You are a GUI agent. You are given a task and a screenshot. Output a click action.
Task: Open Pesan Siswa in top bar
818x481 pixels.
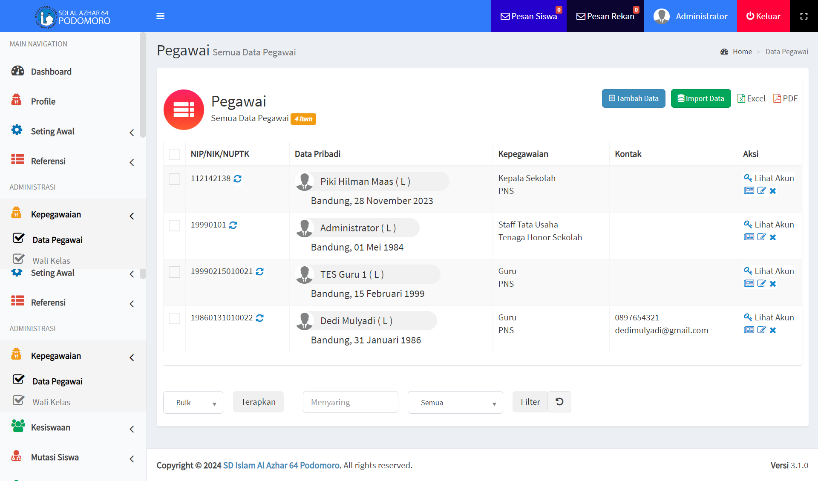pyautogui.click(x=529, y=16)
